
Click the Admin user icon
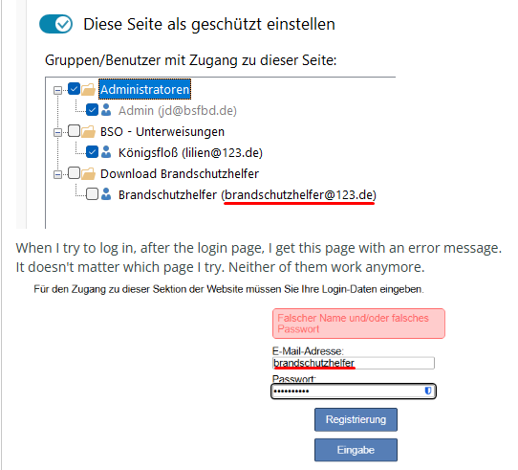point(106,110)
